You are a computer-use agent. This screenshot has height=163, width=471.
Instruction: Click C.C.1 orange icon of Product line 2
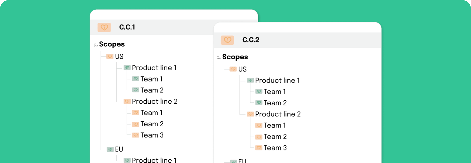(x=127, y=101)
